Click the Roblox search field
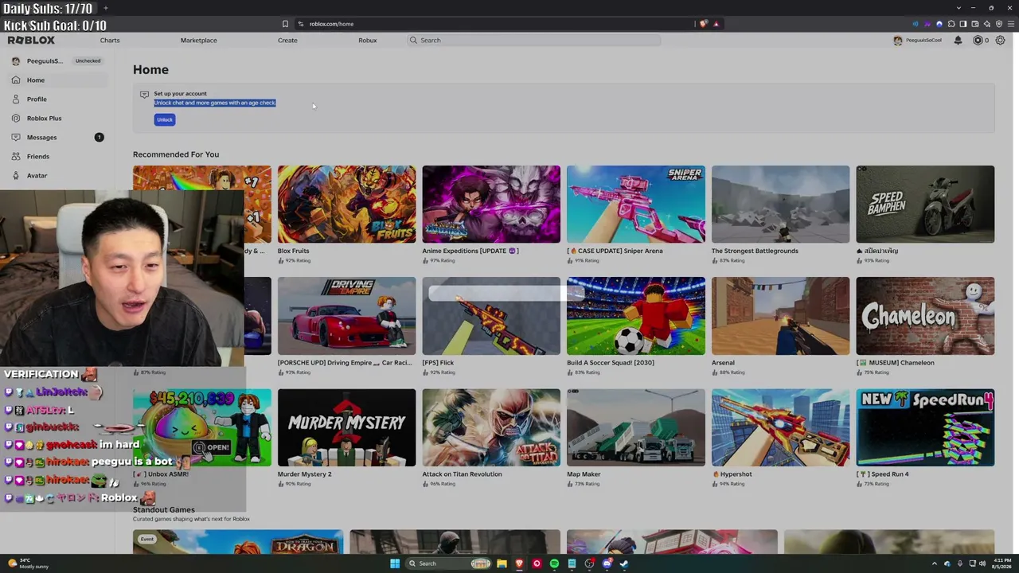Screen dimensions: 1019x573 534,40
